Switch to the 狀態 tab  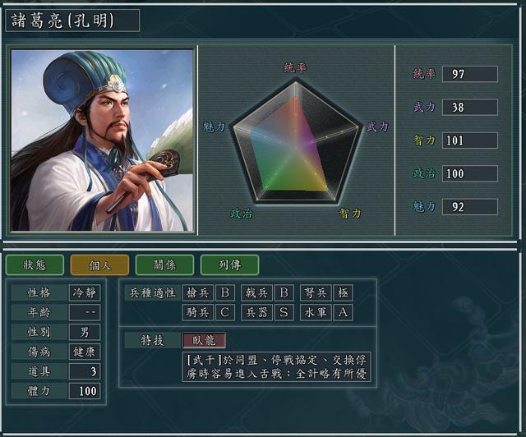[35, 265]
